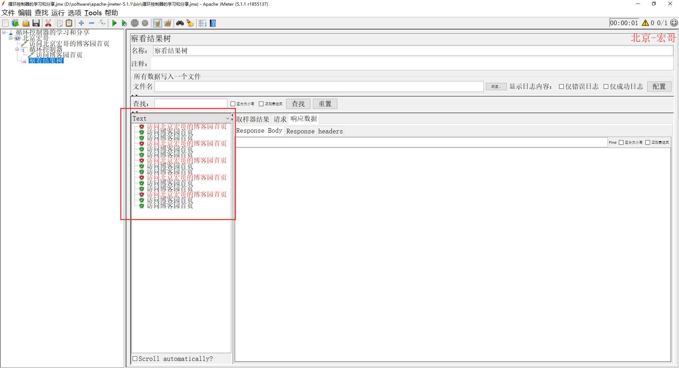Click the 北京宏哥 thread group gear icon
The width and height of the screenshot is (679, 368).
(18, 38)
